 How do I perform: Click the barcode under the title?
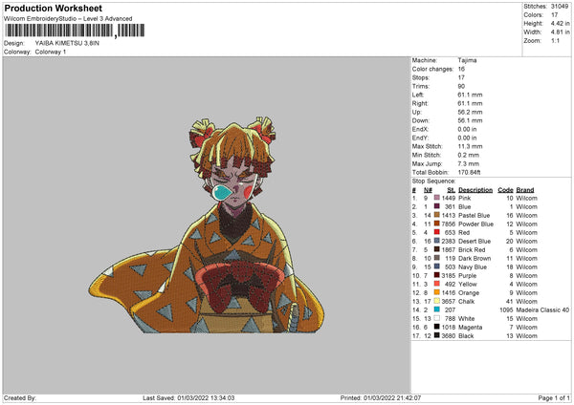[75, 31]
